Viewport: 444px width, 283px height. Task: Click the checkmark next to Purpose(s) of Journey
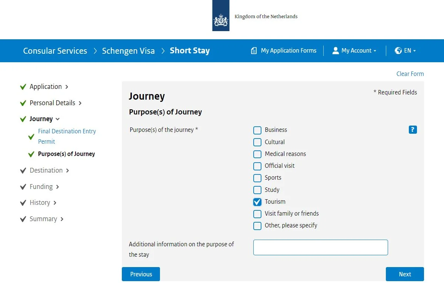pyautogui.click(x=31, y=154)
